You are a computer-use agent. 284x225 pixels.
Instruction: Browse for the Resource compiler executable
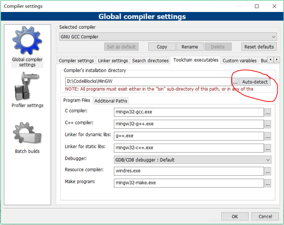click(268, 171)
